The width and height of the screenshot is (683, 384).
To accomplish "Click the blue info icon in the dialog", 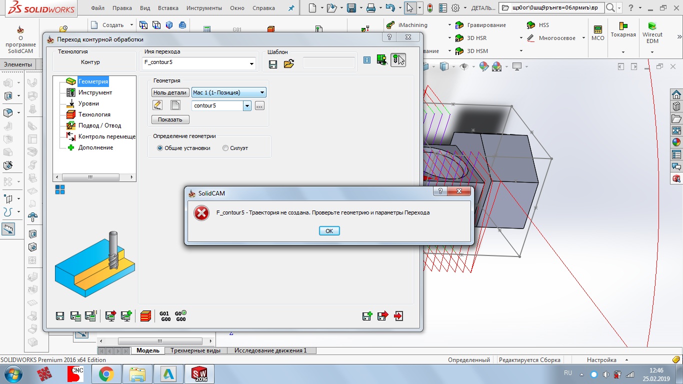I will tap(367, 60).
